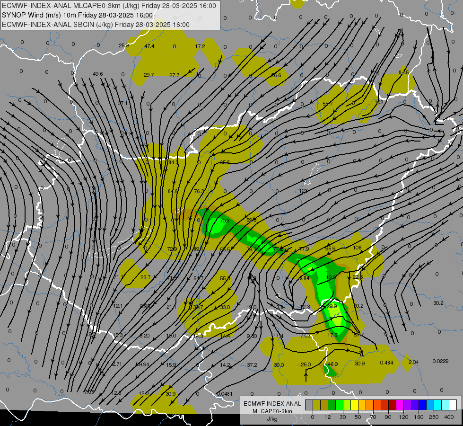Click the legend unit label 'J/kg'
This screenshot has width=463, height=426.
click(x=272, y=419)
